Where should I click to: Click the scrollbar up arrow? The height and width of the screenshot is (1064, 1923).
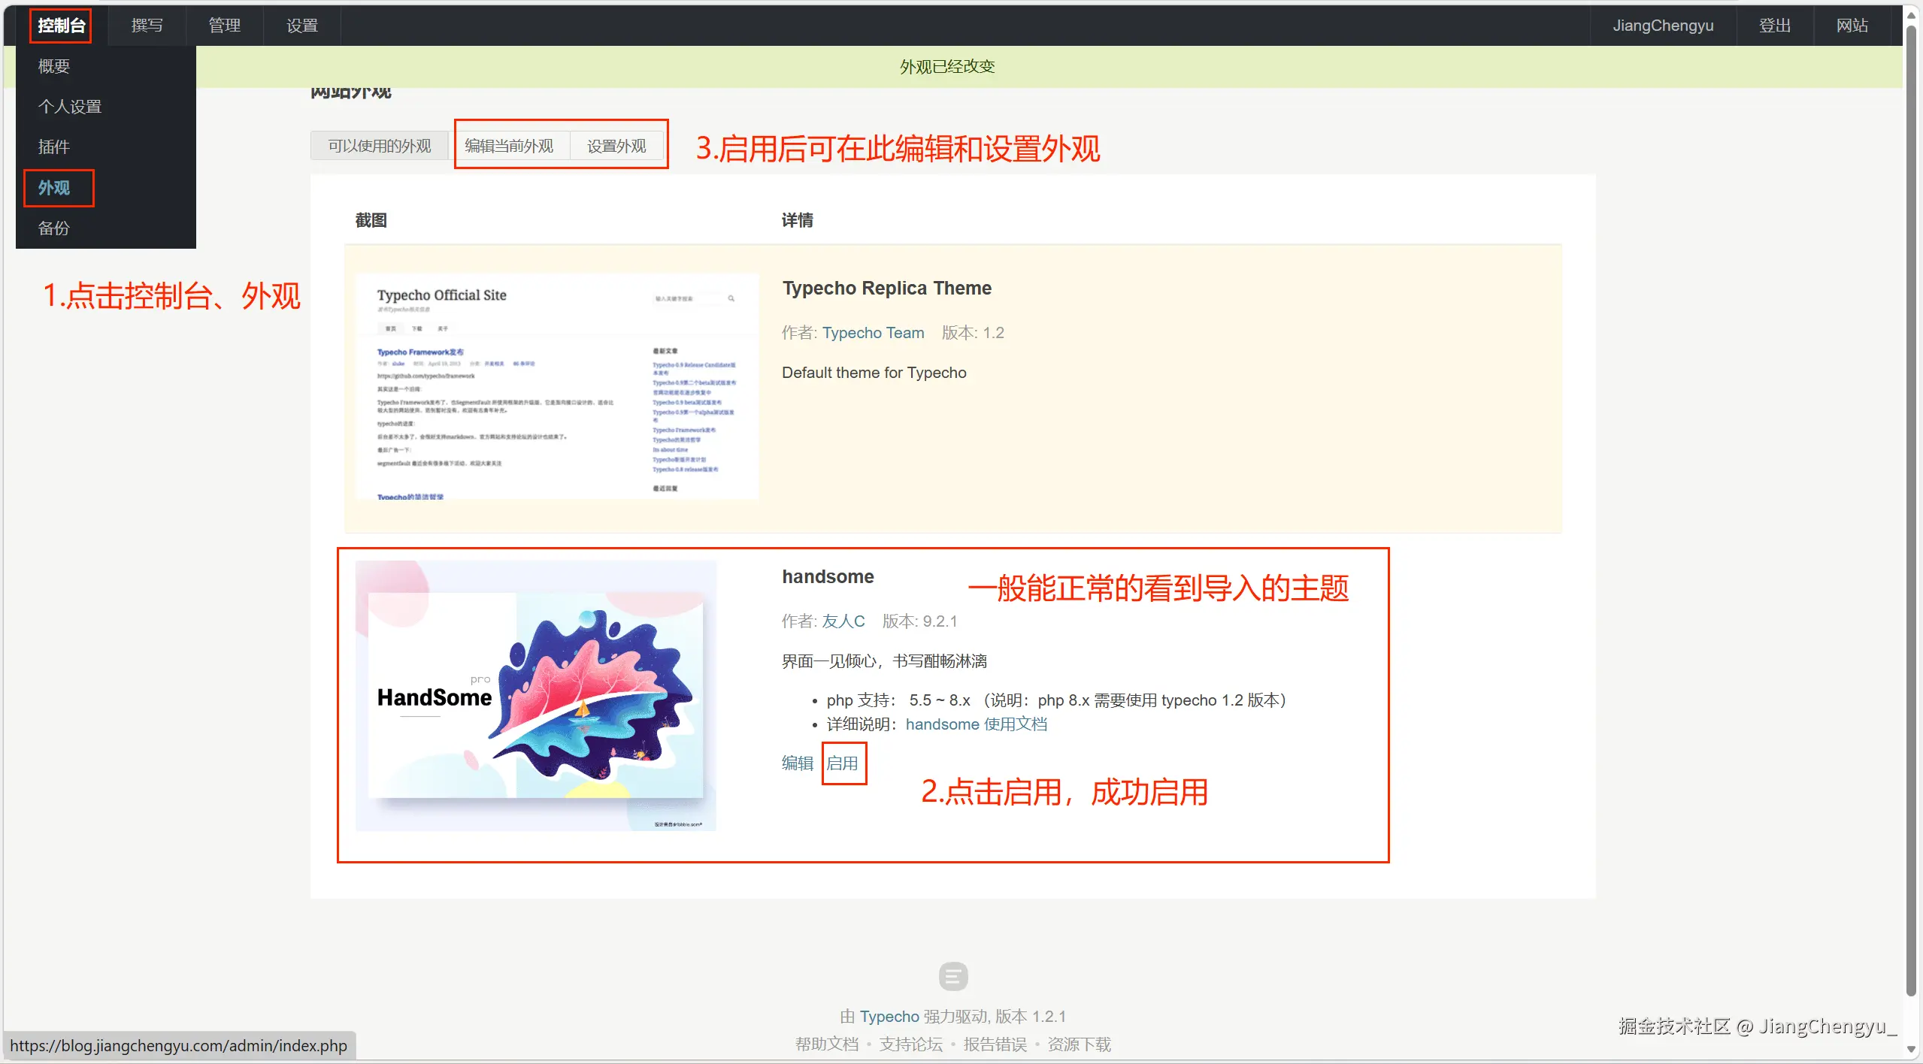tap(1911, 15)
